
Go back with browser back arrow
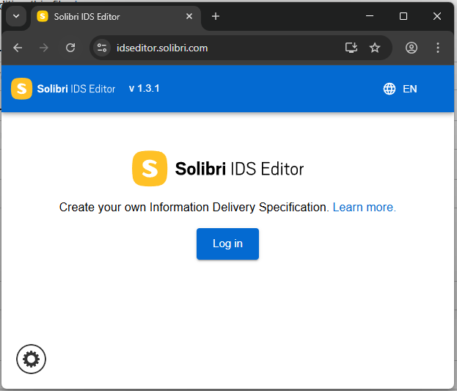pos(18,48)
